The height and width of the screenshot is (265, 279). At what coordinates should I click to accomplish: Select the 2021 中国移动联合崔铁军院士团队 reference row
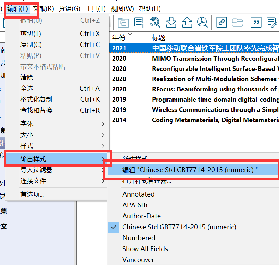click(x=194, y=48)
